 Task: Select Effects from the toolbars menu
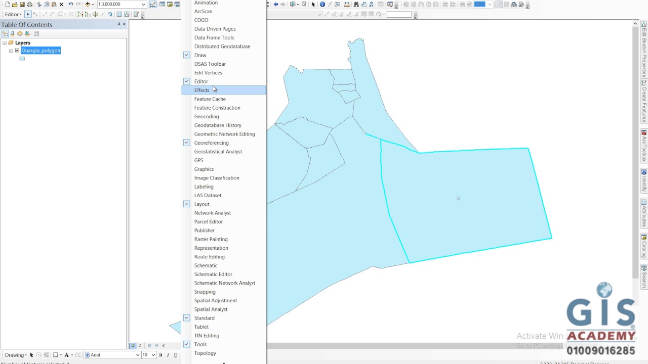(x=223, y=90)
